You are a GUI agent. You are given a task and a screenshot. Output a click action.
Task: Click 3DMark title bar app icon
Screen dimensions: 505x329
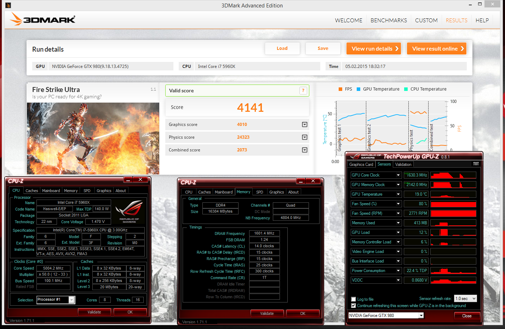coord(8,5)
